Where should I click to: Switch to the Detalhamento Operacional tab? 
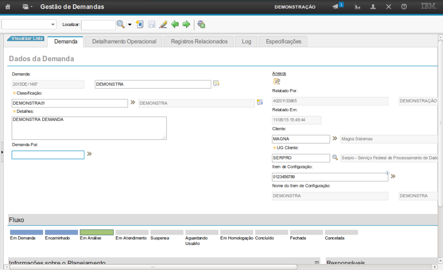(124, 41)
